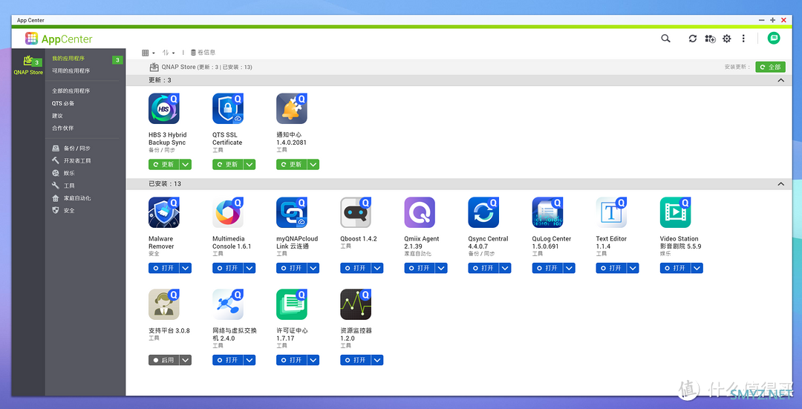Select 娱乐 category
The height and width of the screenshot is (409, 802).
coord(63,173)
